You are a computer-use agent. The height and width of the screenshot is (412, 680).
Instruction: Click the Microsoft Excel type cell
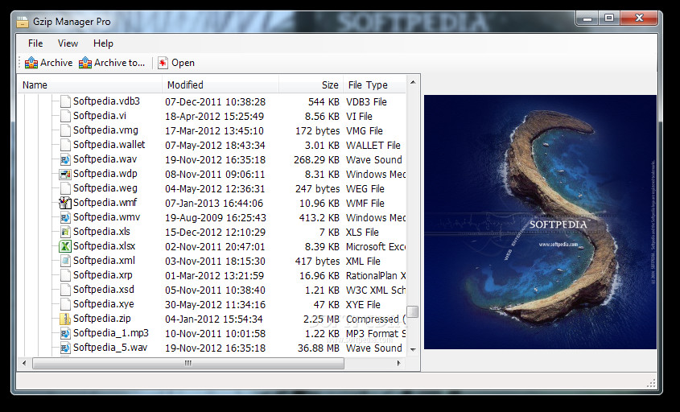[x=376, y=247]
